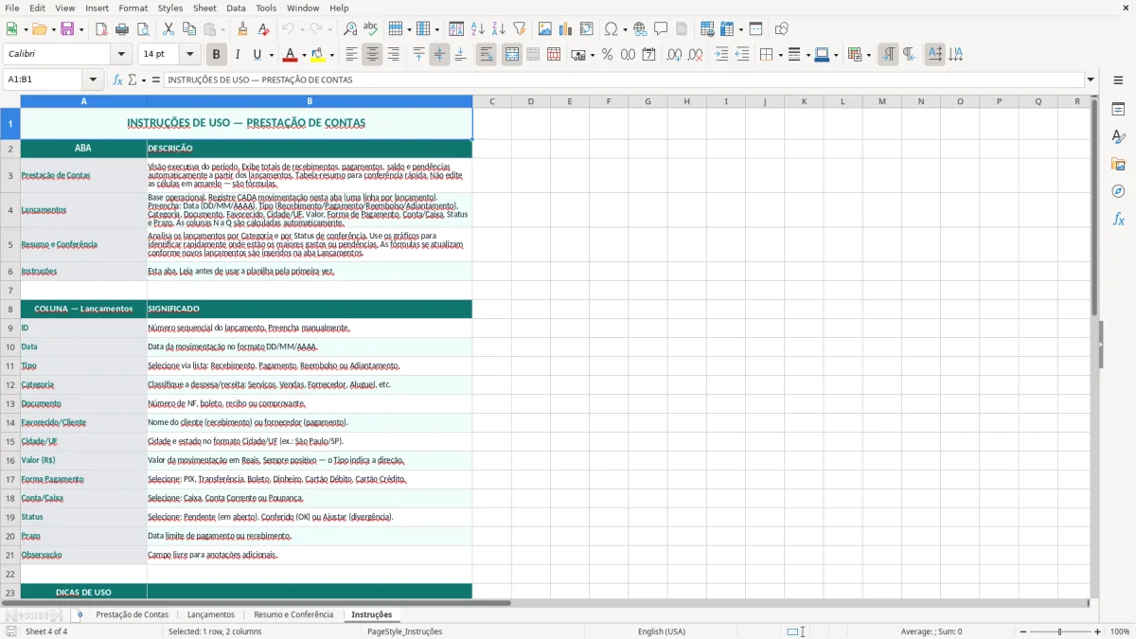The image size is (1136, 639).
Task: Open the Function Wizard fx icon
Action: [117, 80]
